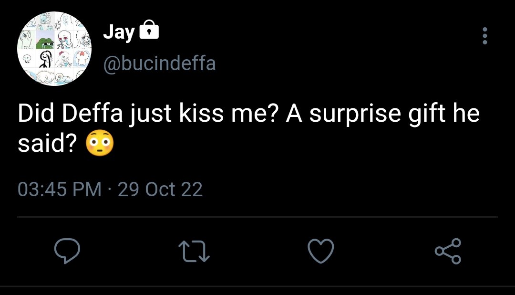Open the @bucindeffa handle link
The height and width of the screenshot is (295, 515).
tap(160, 63)
